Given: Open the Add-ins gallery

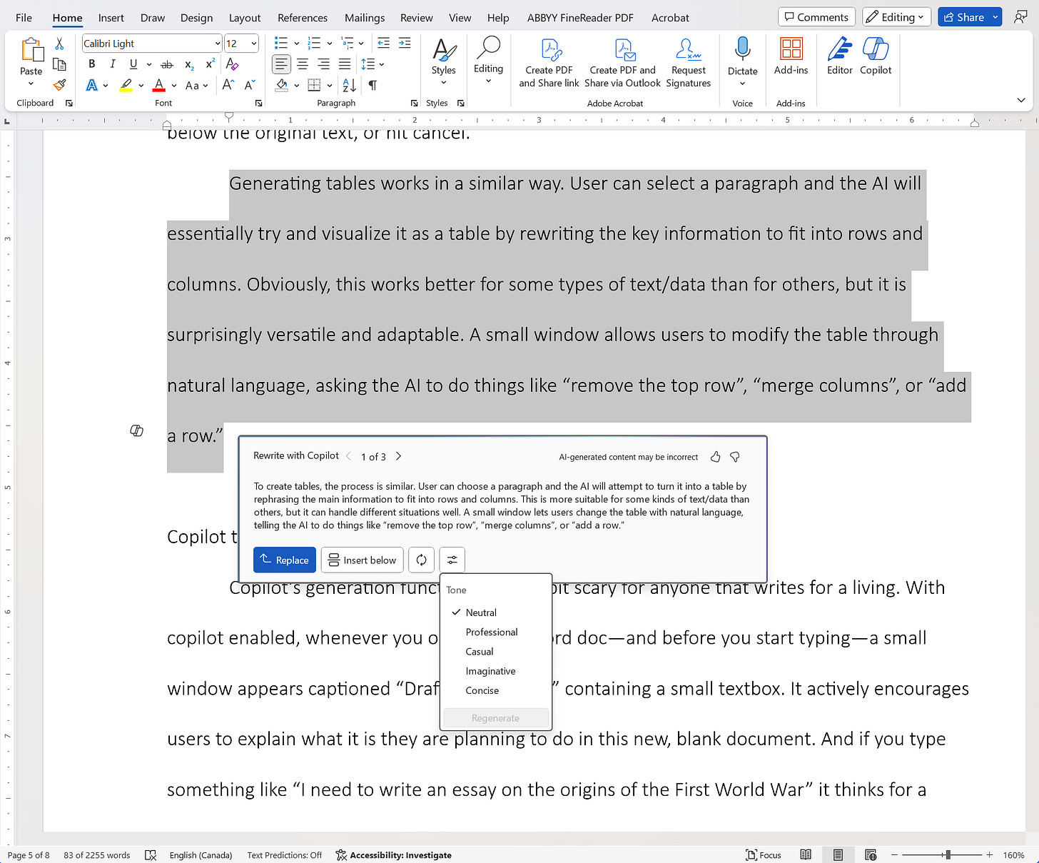Looking at the screenshot, I should coord(791,57).
